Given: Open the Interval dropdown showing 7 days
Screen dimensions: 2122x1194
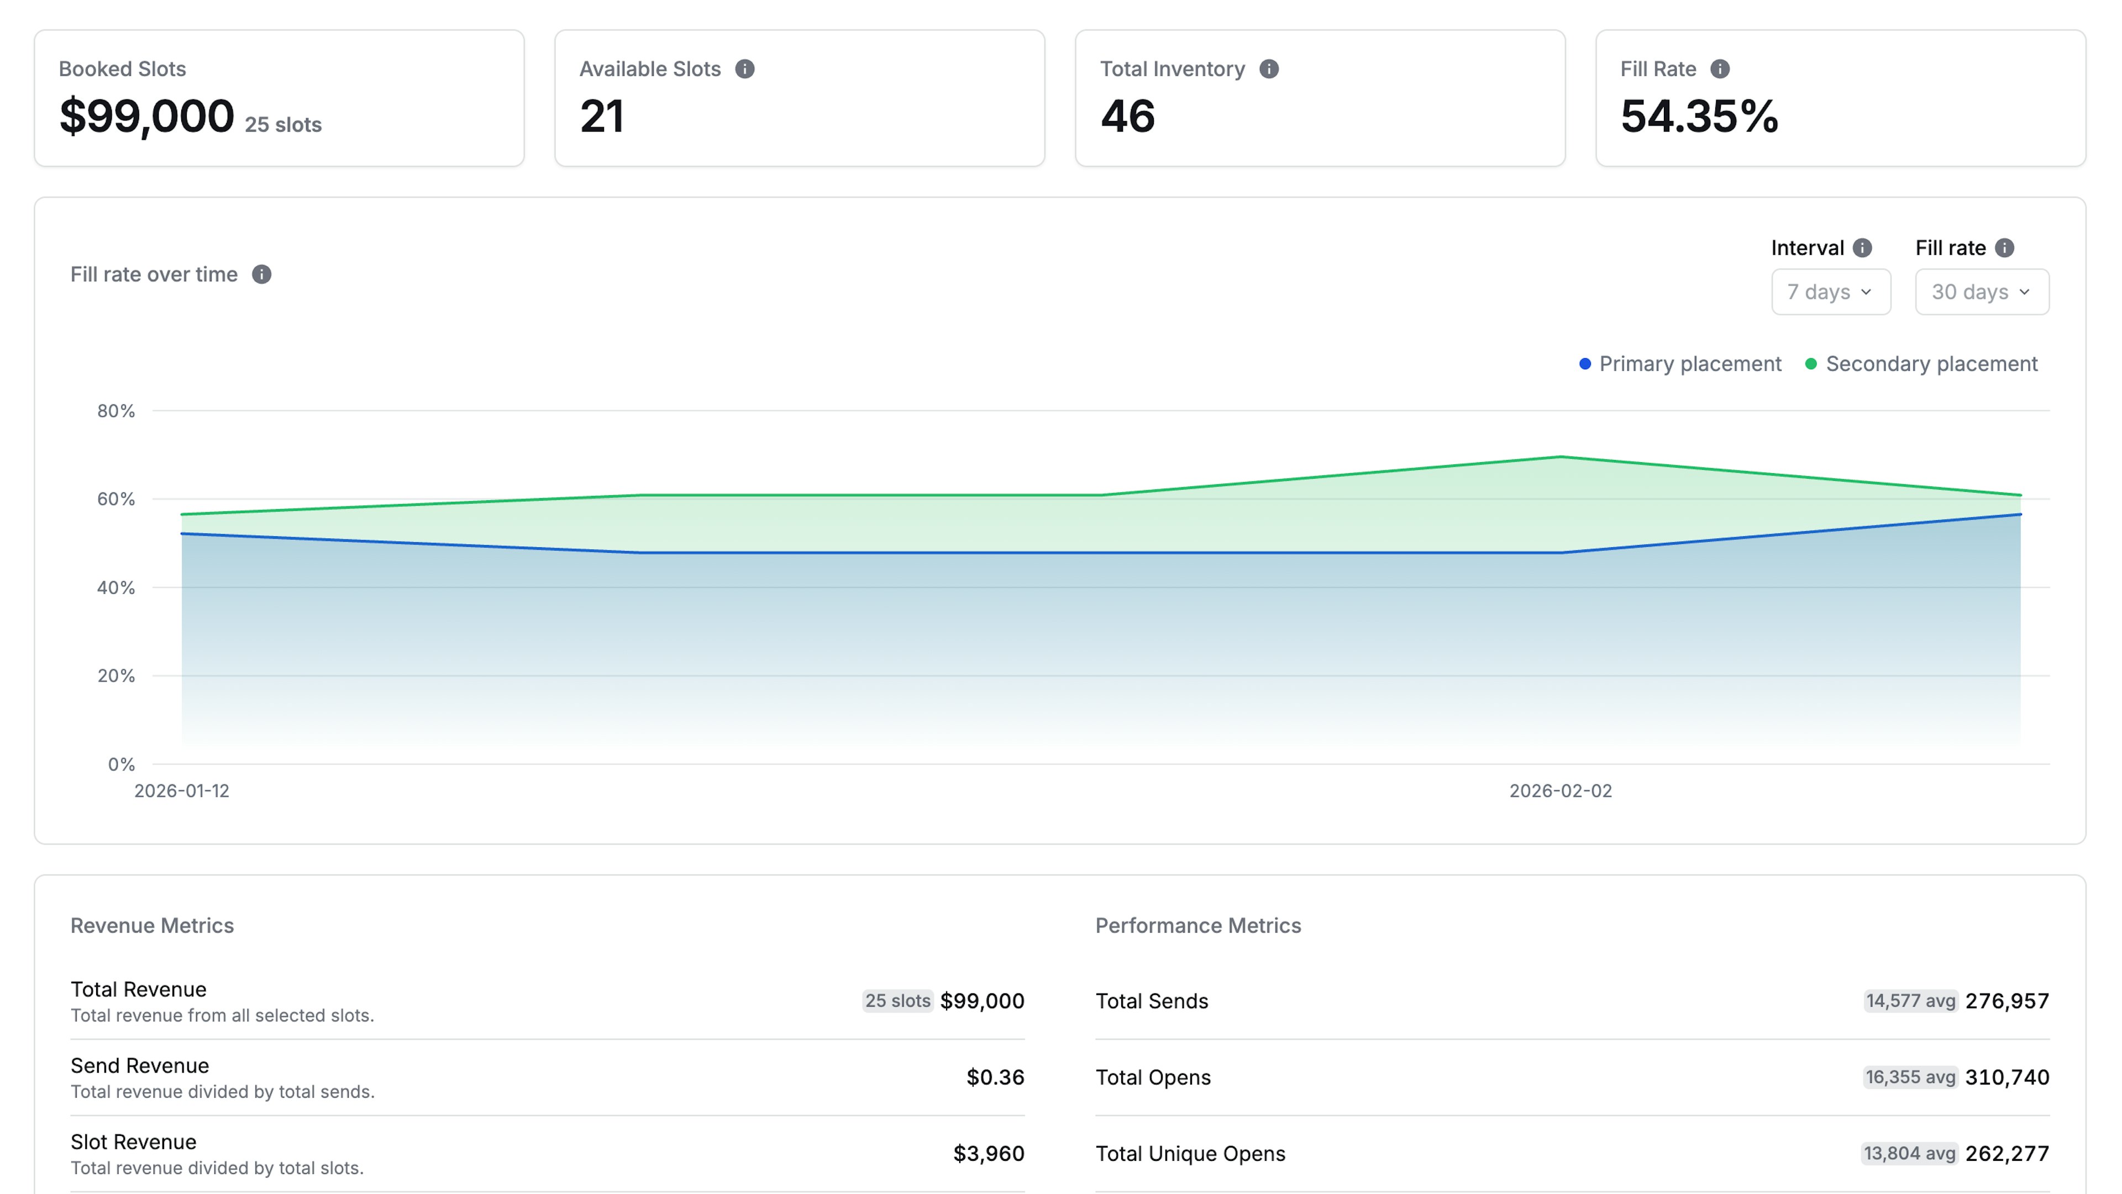Looking at the screenshot, I should [x=1830, y=292].
